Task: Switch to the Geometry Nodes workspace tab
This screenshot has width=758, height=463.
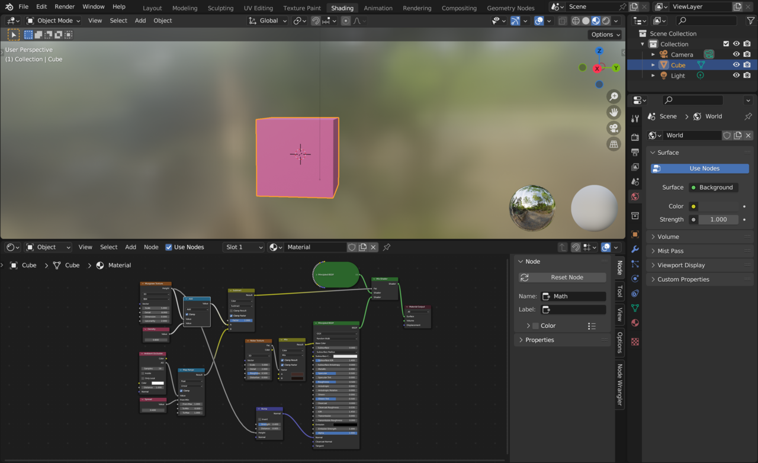Action: tap(510, 8)
